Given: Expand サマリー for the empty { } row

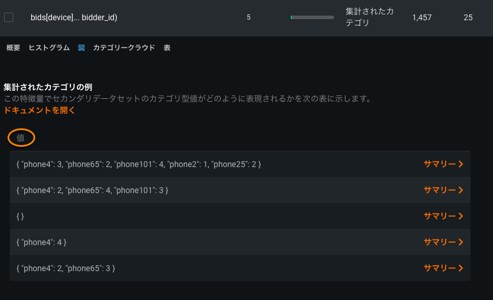Looking at the screenshot, I should click(x=443, y=216).
